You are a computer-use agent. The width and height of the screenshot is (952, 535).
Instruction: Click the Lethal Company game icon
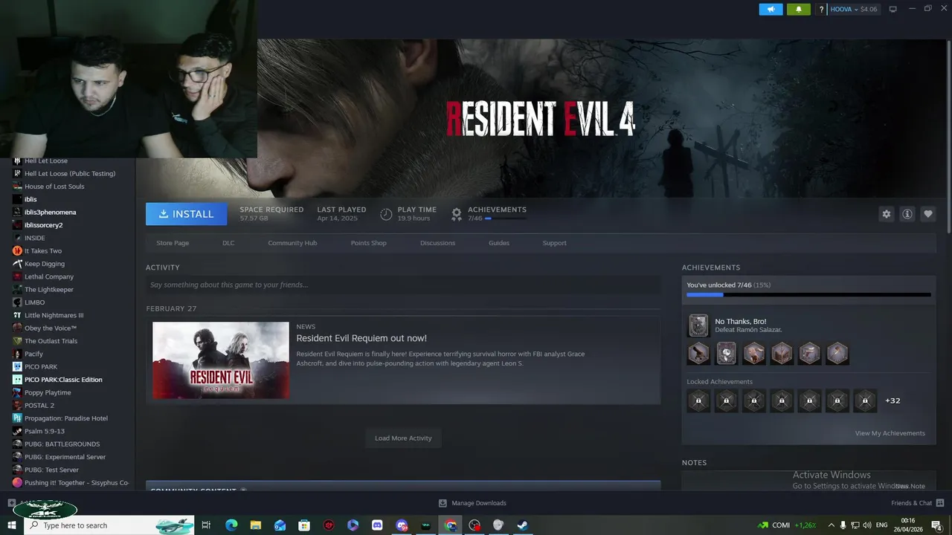coord(17,276)
